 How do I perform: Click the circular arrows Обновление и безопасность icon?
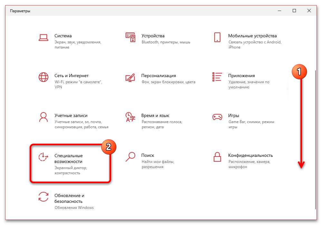click(x=43, y=197)
